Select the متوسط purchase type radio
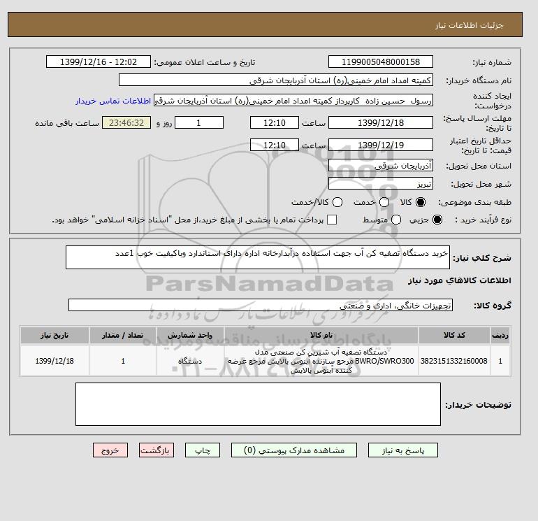The width and height of the screenshot is (538, 521). 396,220
